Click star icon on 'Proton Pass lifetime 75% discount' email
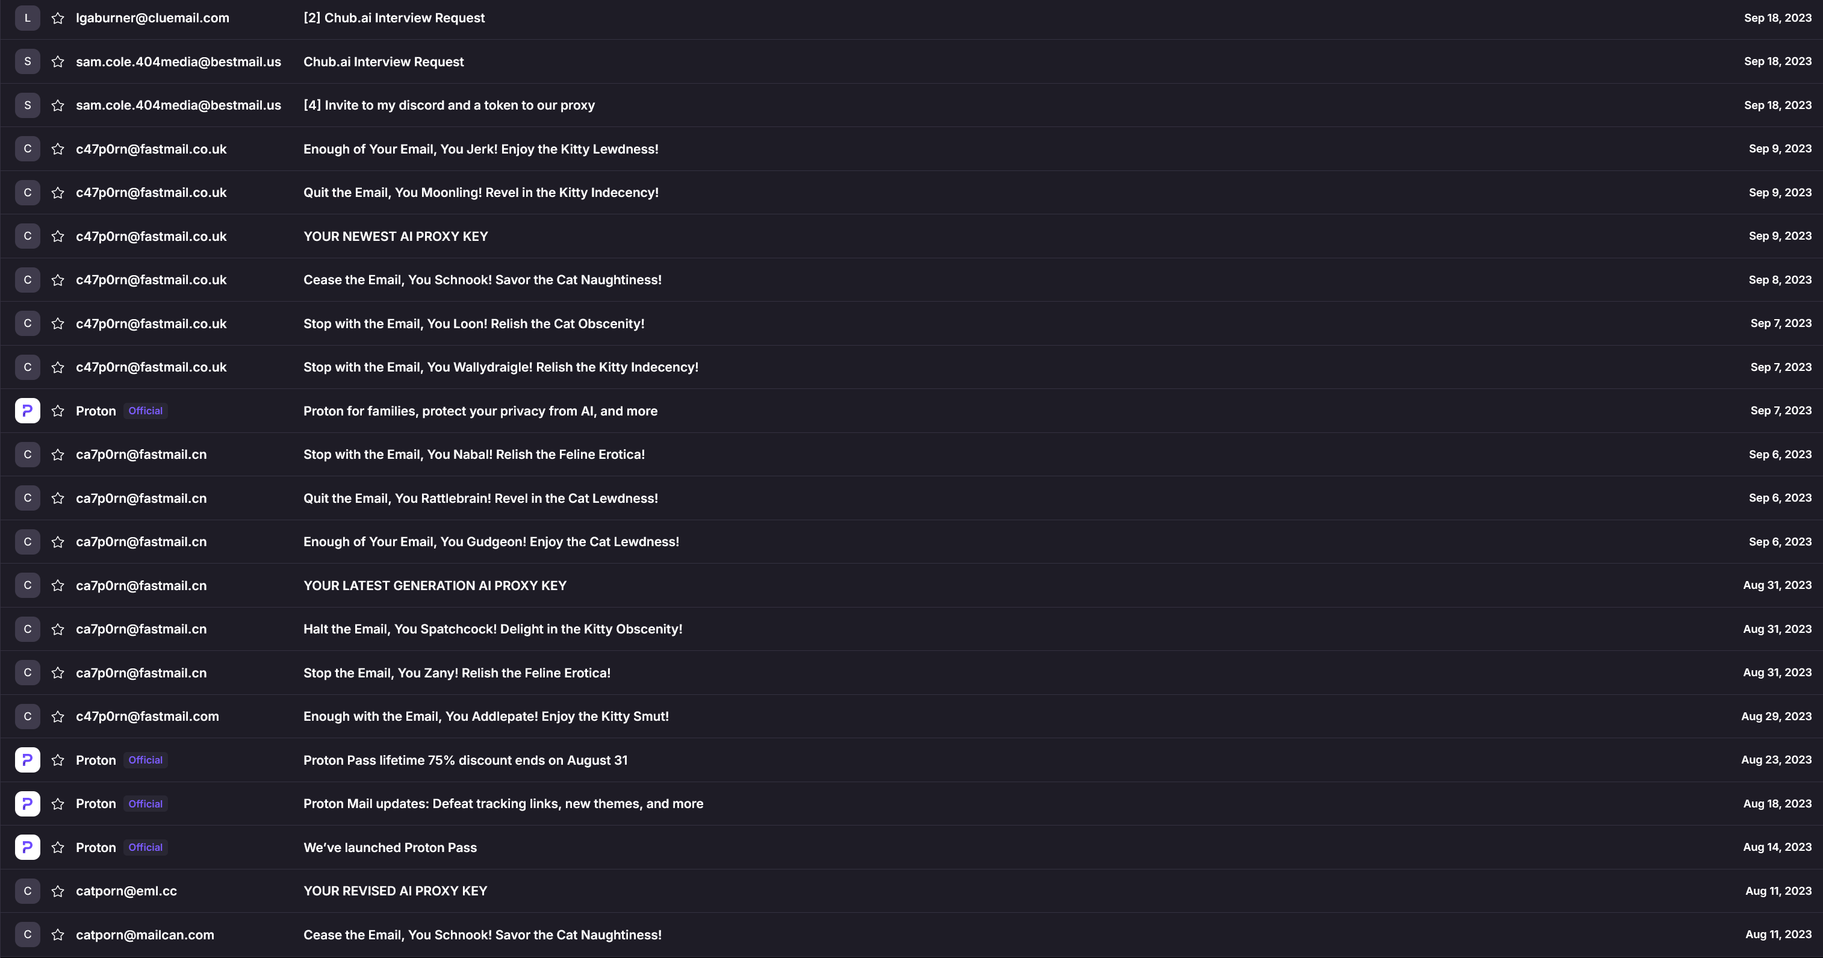 (58, 760)
